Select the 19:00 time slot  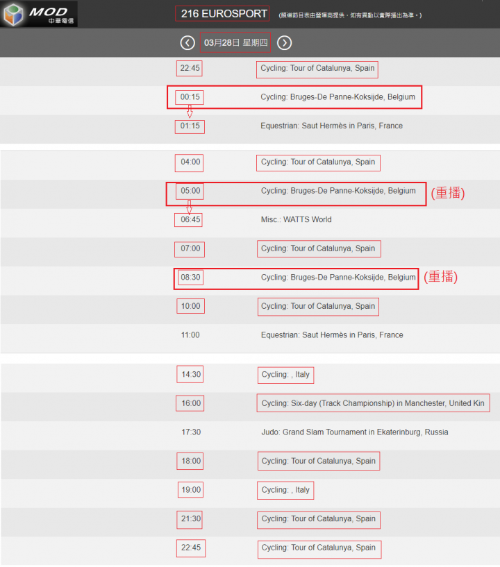coord(191,490)
